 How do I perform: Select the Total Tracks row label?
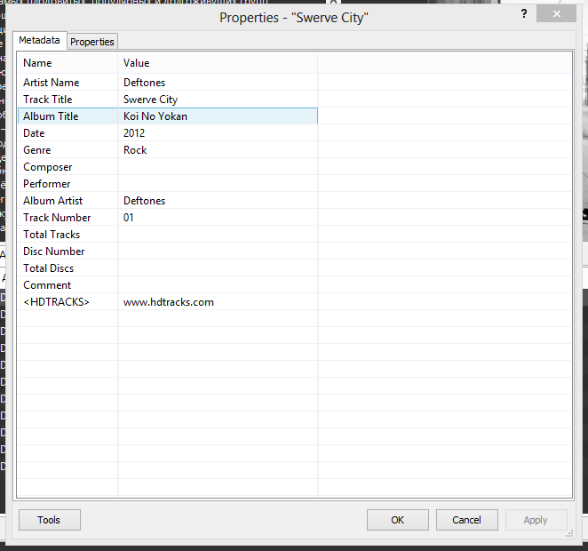[52, 235]
